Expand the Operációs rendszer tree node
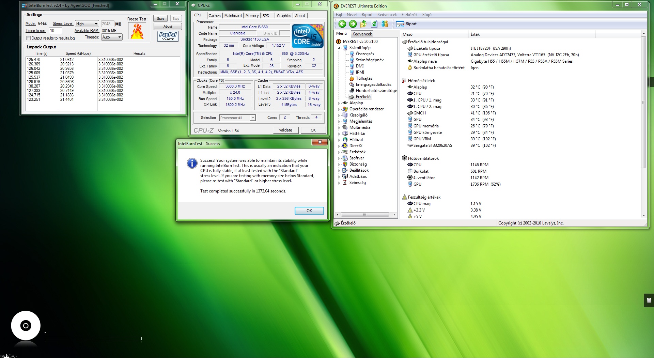 point(339,109)
